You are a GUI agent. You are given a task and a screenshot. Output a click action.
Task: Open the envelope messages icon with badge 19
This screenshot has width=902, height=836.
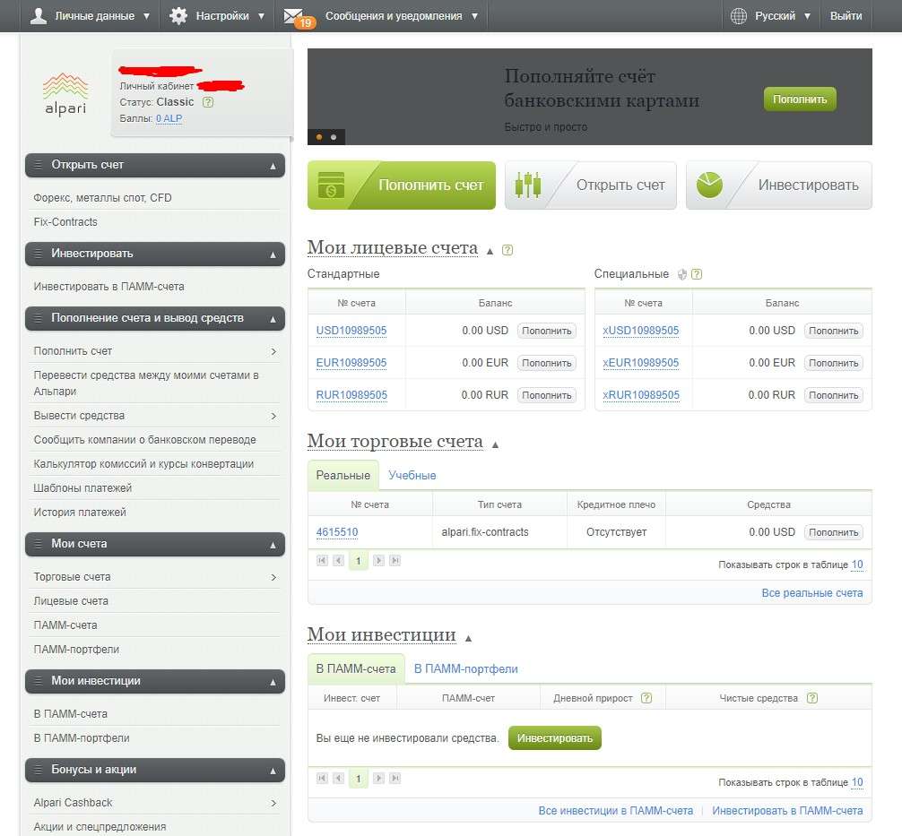coord(298,17)
